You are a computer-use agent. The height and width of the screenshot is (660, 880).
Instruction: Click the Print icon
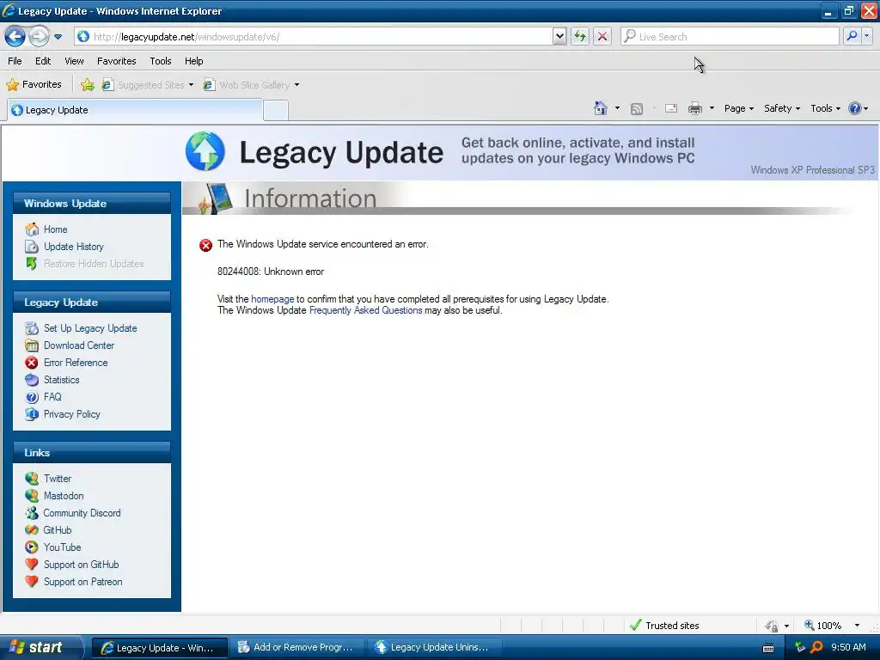click(x=695, y=108)
